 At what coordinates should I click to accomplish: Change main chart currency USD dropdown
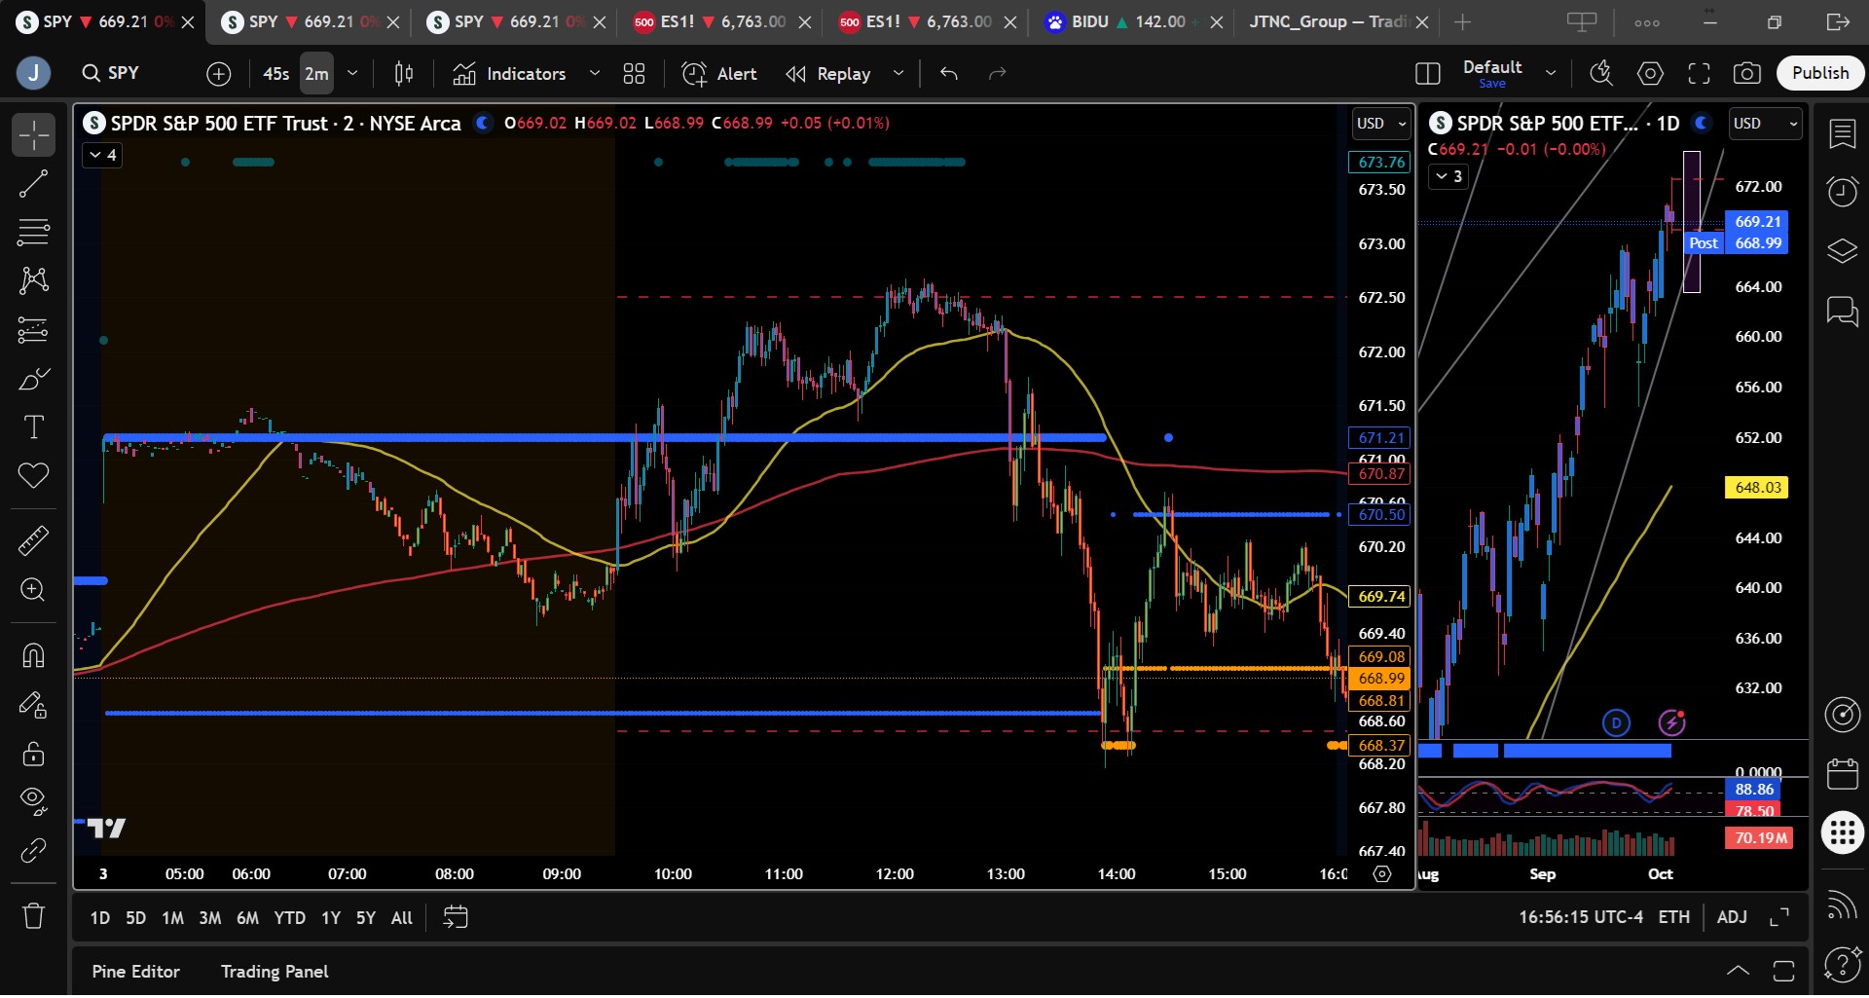click(x=1381, y=124)
